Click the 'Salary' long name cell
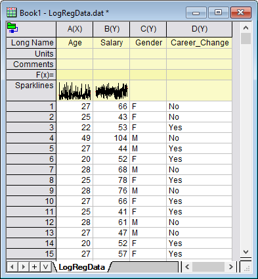 pos(112,43)
